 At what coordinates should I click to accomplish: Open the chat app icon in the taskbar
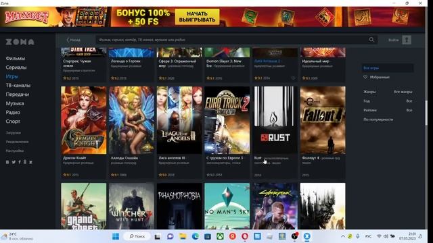170,236
